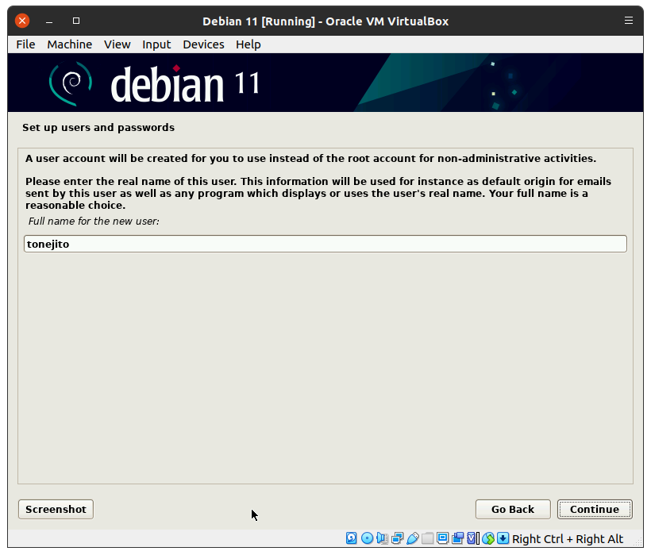The height and width of the screenshot is (555, 651).
Task: Click the Go Back button
Action: 512,509
